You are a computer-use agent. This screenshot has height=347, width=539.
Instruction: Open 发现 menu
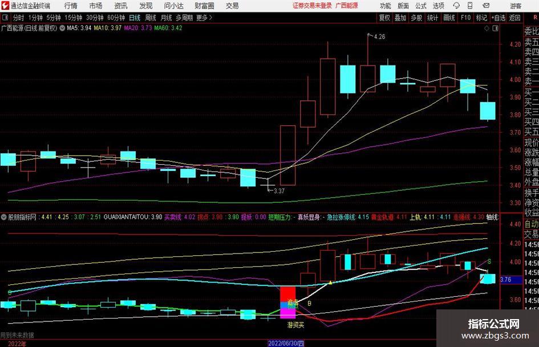point(146,6)
